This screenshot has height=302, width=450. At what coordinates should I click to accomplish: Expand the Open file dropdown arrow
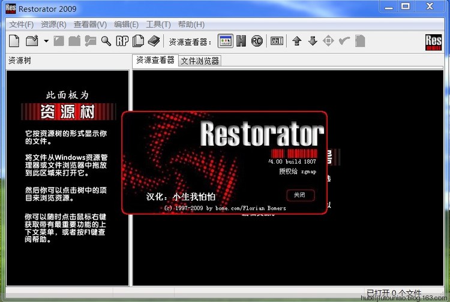[46, 41]
